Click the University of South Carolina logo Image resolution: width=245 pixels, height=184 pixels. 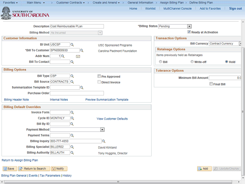pos(25,13)
